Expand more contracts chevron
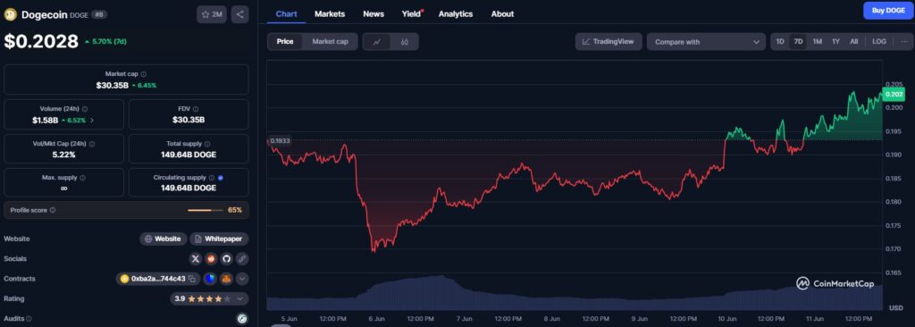Screen dimensions: 915x327 [x=242, y=279]
